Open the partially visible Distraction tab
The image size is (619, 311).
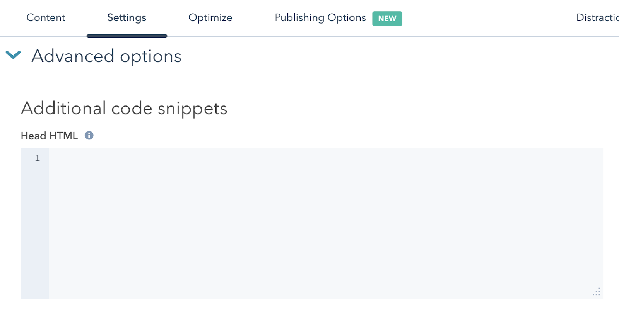[x=597, y=18]
